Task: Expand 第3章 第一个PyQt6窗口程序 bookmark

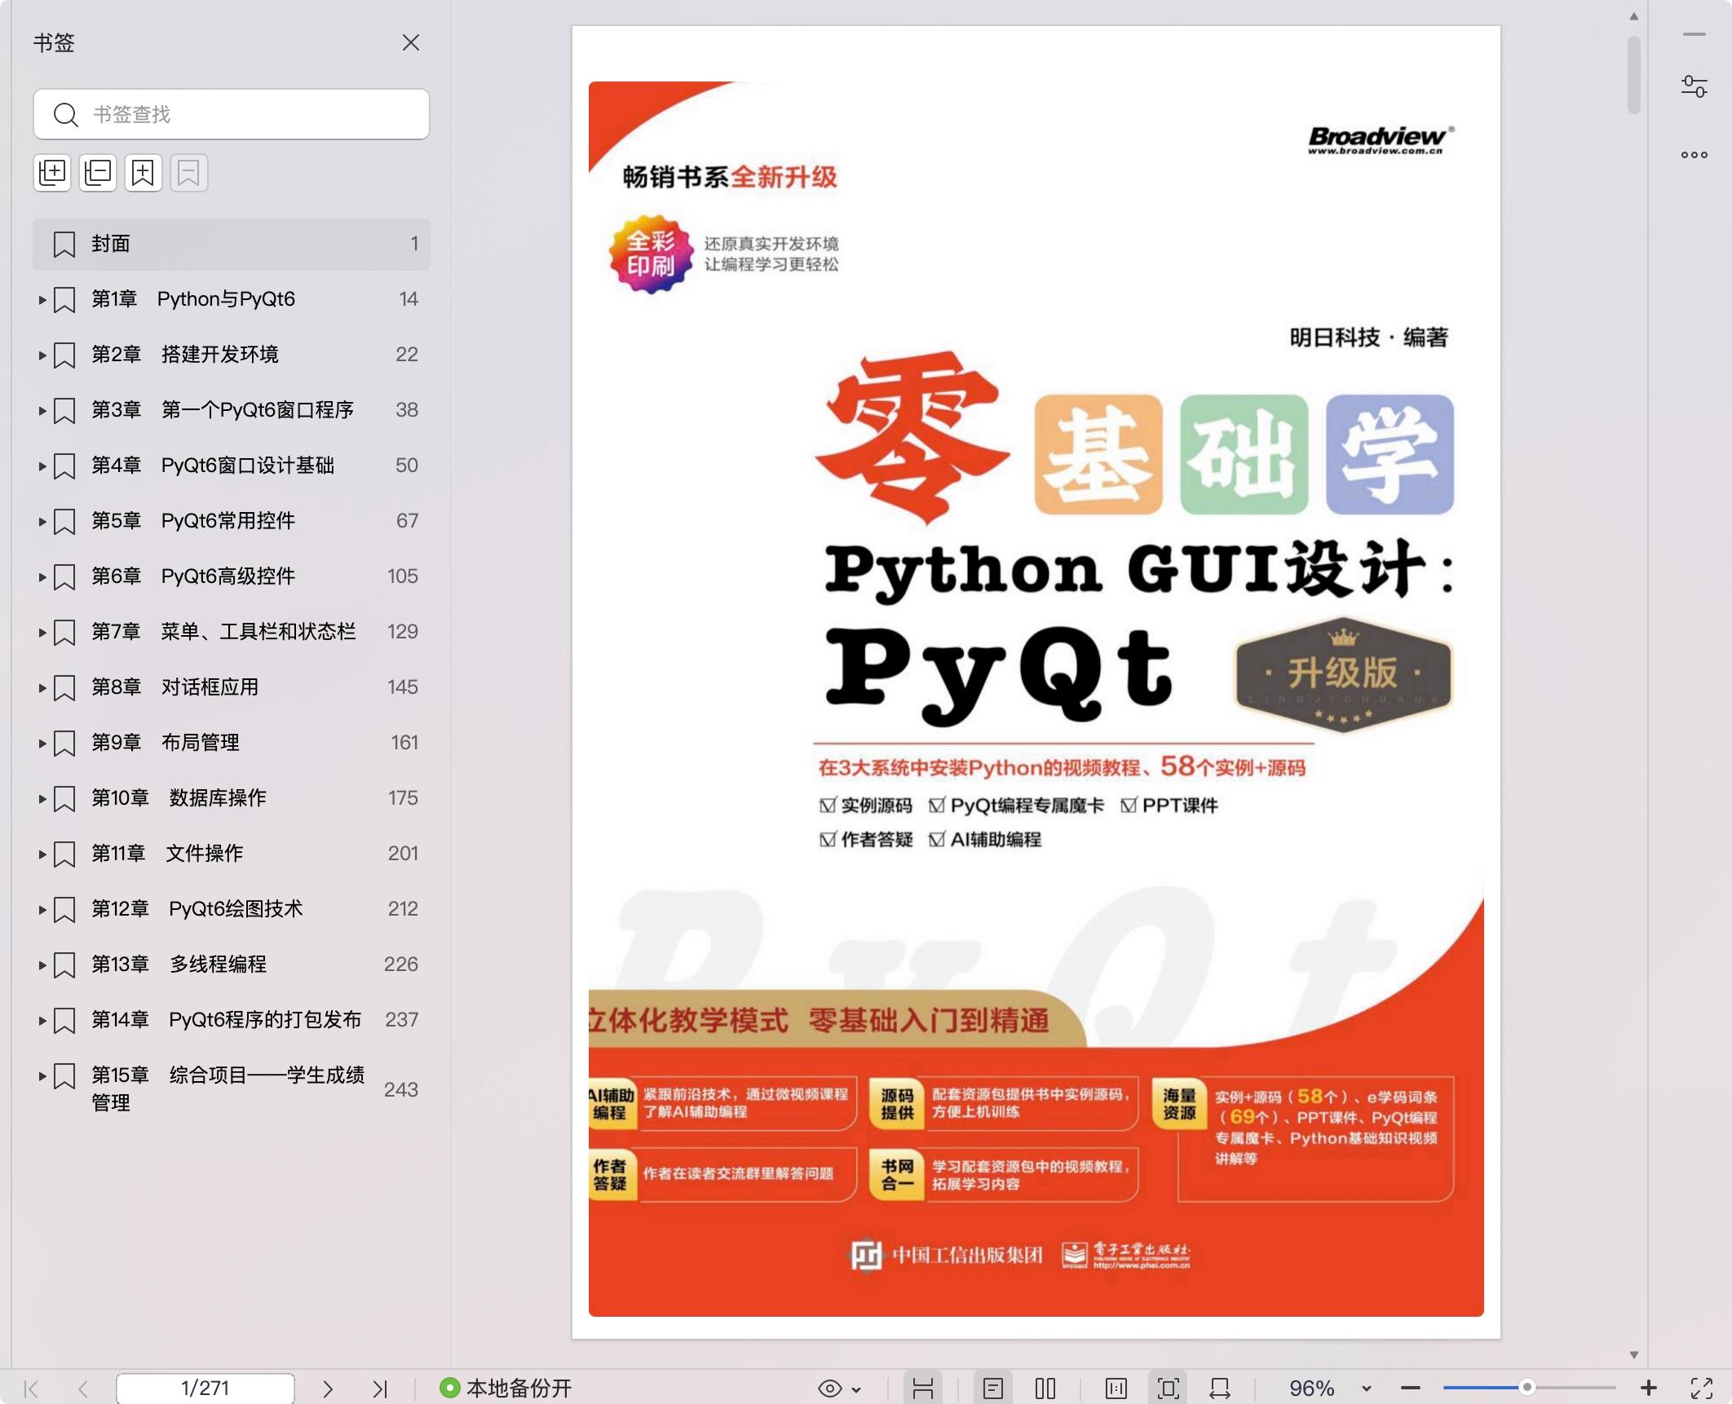Action: [x=42, y=411]
